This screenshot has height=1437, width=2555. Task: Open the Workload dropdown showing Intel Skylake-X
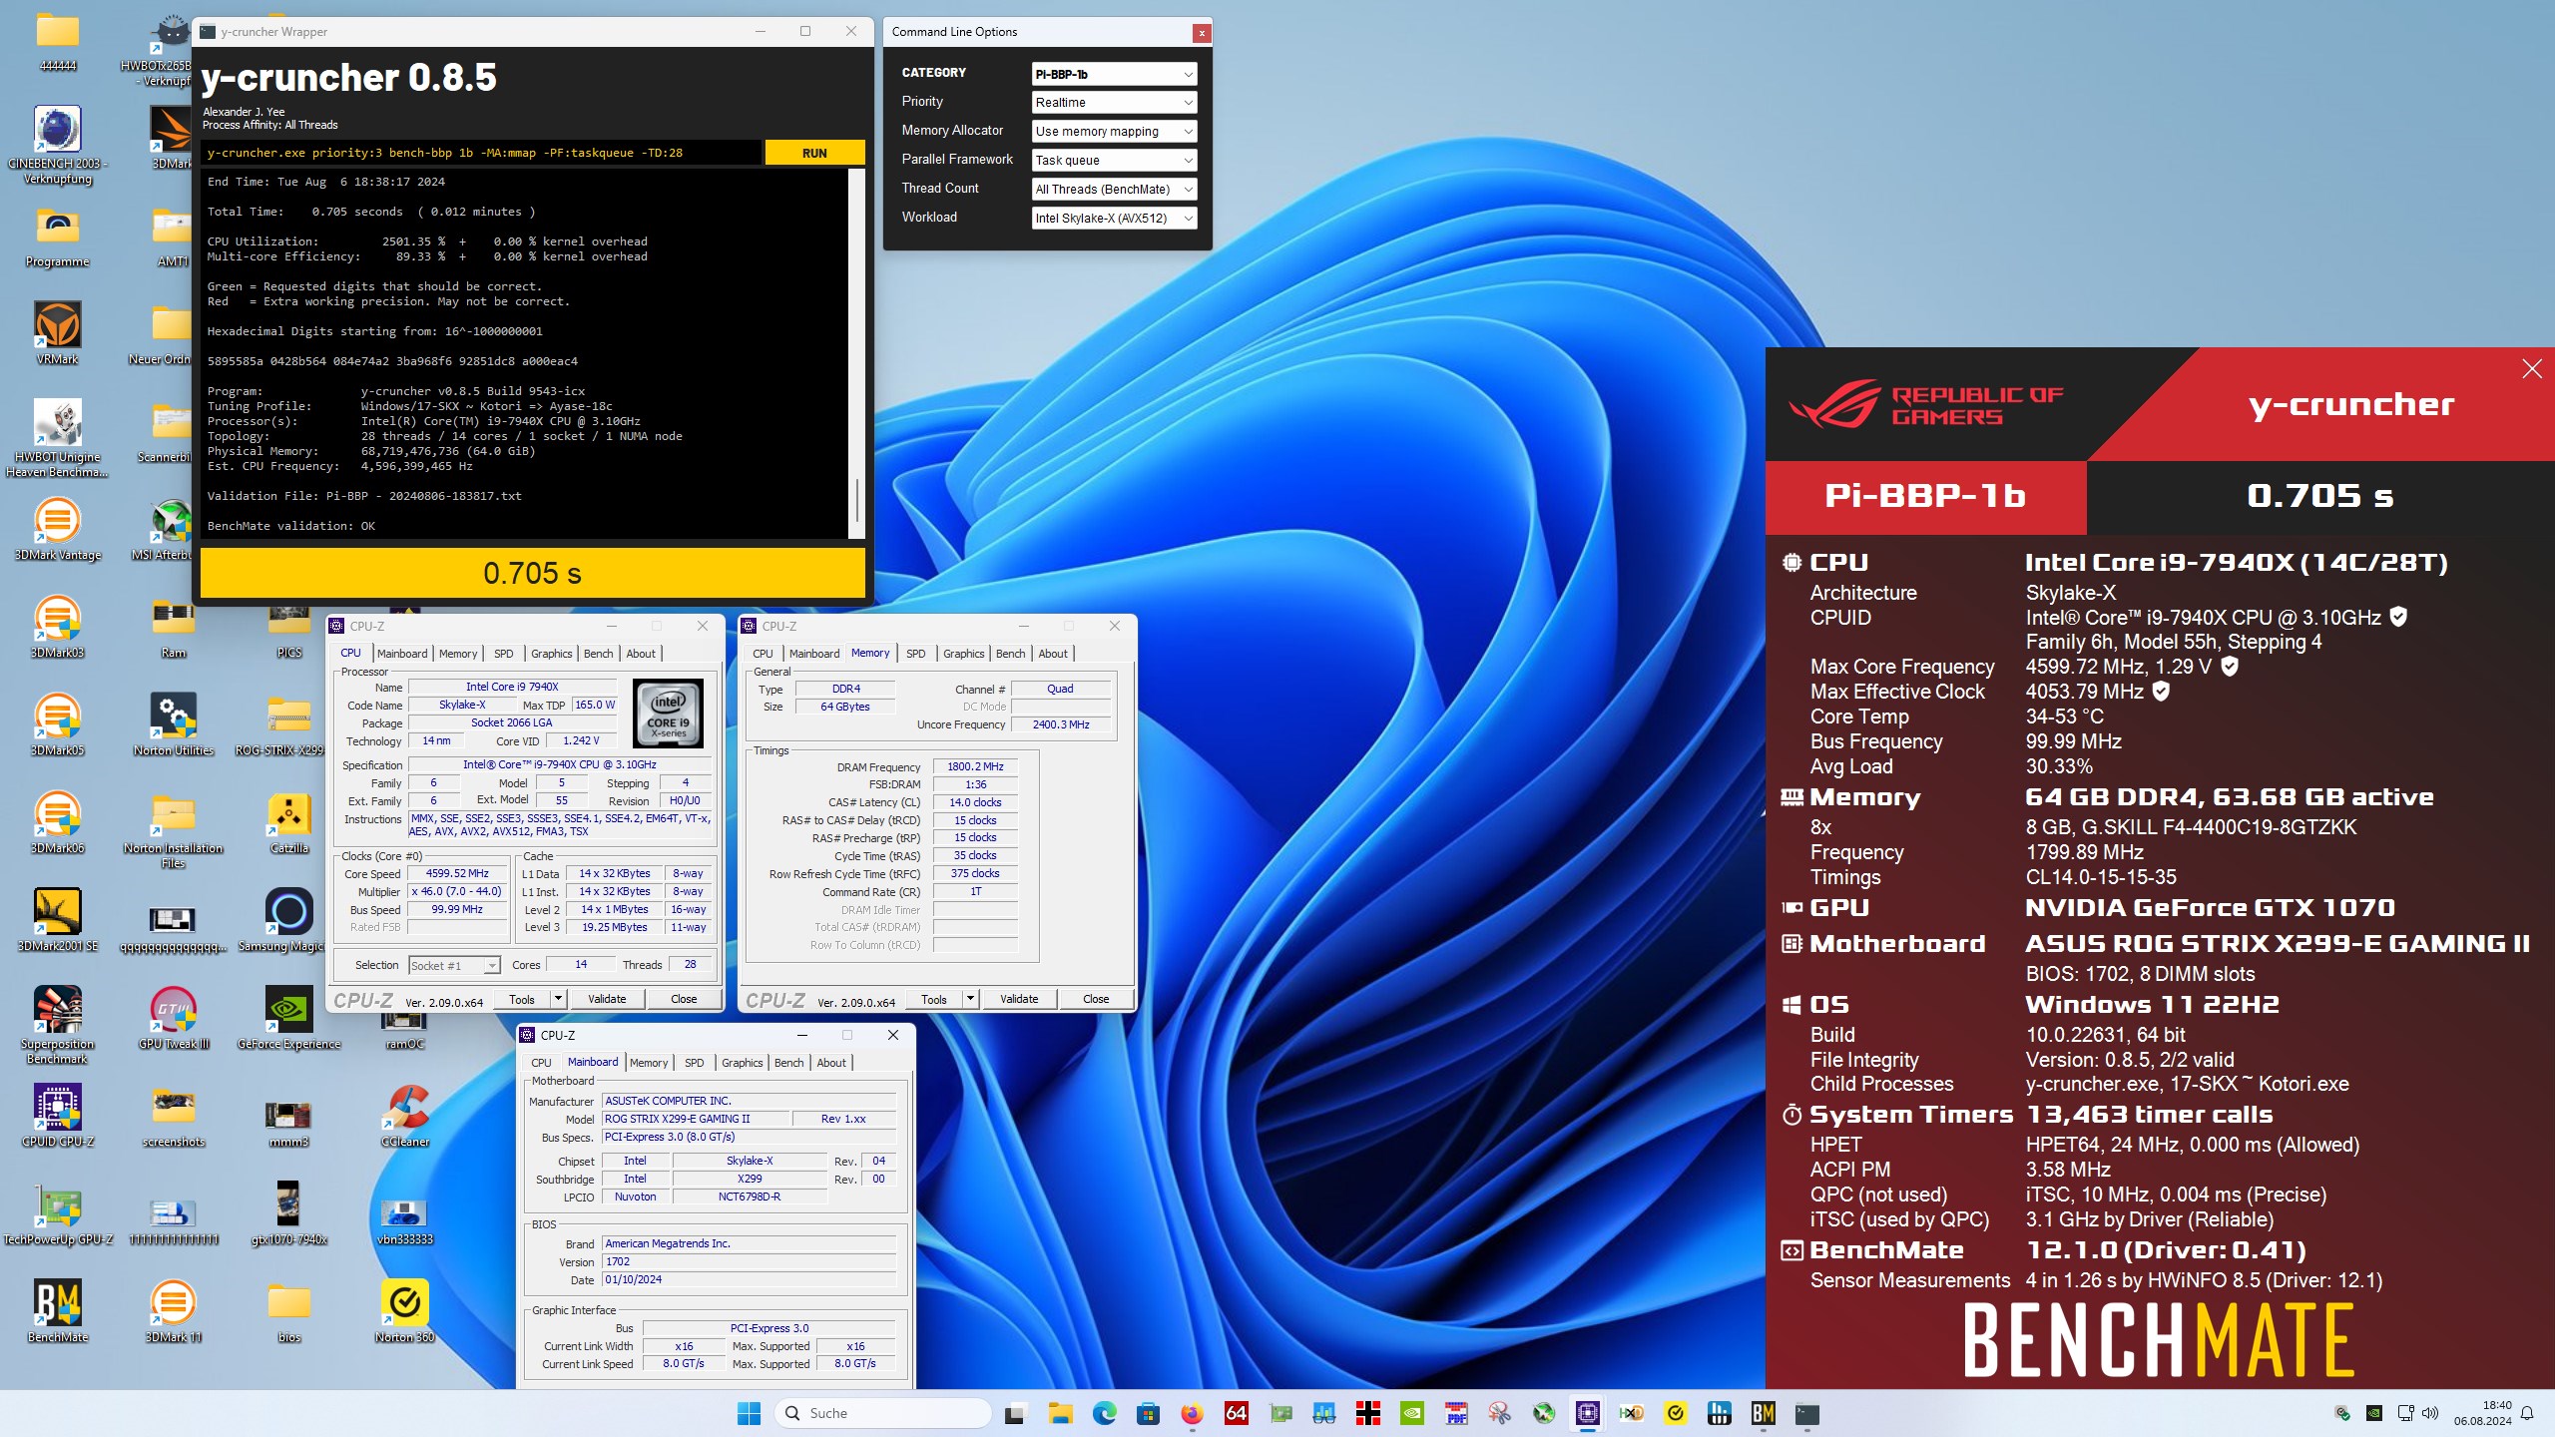1114,219
